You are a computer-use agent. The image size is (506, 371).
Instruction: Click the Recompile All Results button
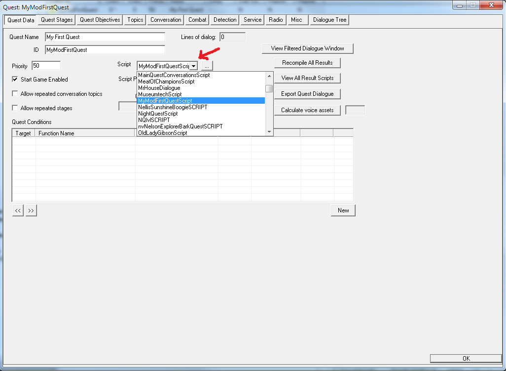(307, 63)
